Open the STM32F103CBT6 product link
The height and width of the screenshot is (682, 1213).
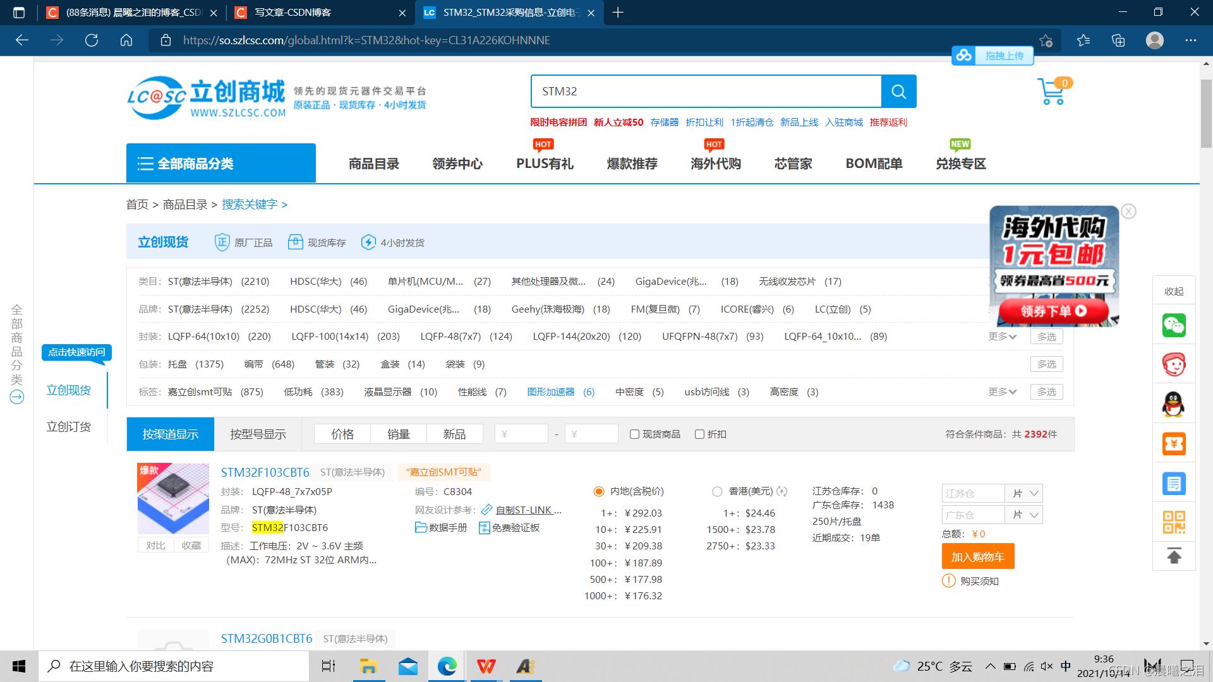tap(265, 472)
